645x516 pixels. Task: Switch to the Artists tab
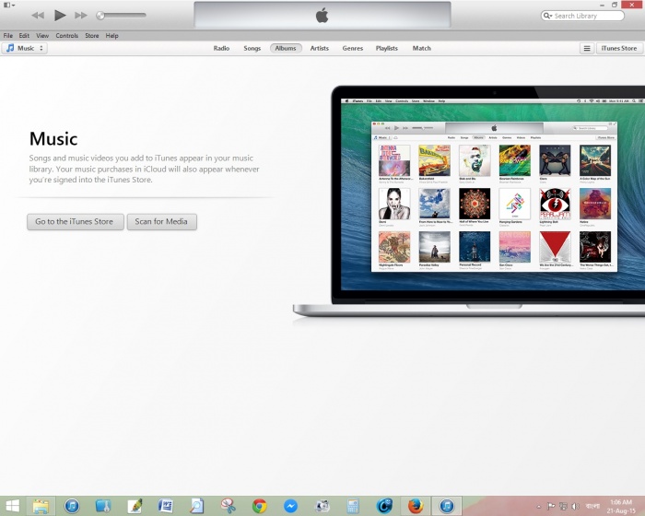319,48
